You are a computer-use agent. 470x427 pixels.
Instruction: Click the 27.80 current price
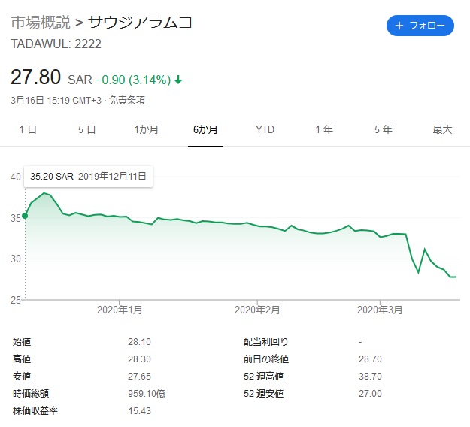(35, 77)
